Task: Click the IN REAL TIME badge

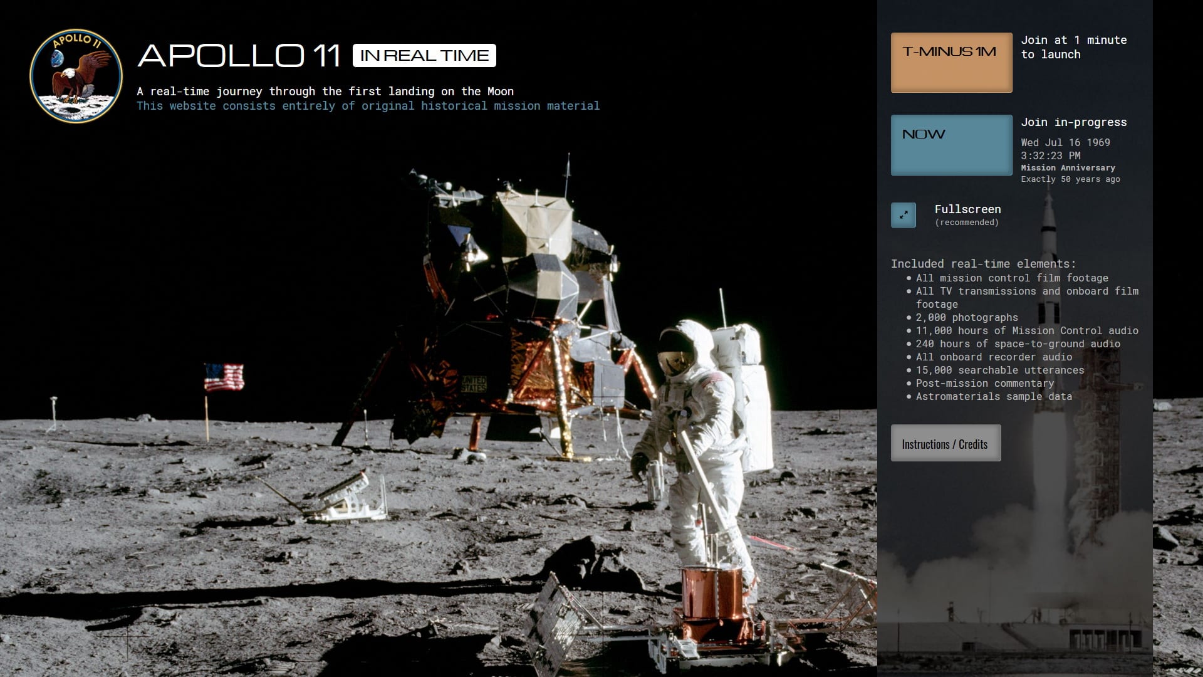Action: tap(424, 56)
